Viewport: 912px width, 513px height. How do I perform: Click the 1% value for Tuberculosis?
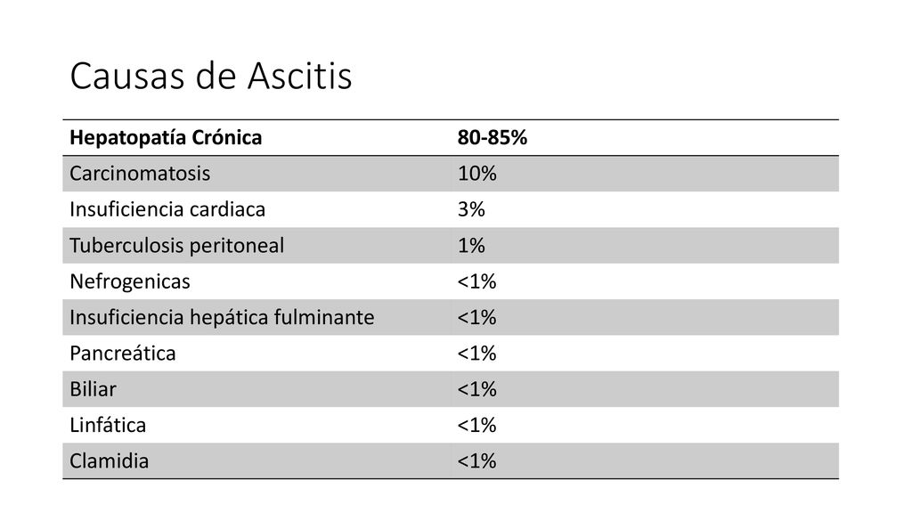pyautogui.click(x=471, y=246)
